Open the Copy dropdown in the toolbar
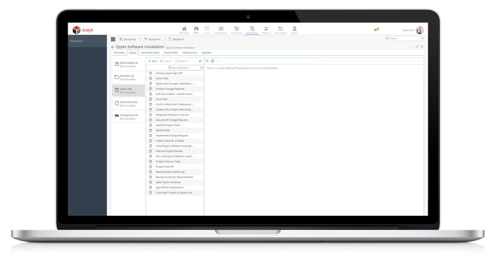 [x=166, y=61]
